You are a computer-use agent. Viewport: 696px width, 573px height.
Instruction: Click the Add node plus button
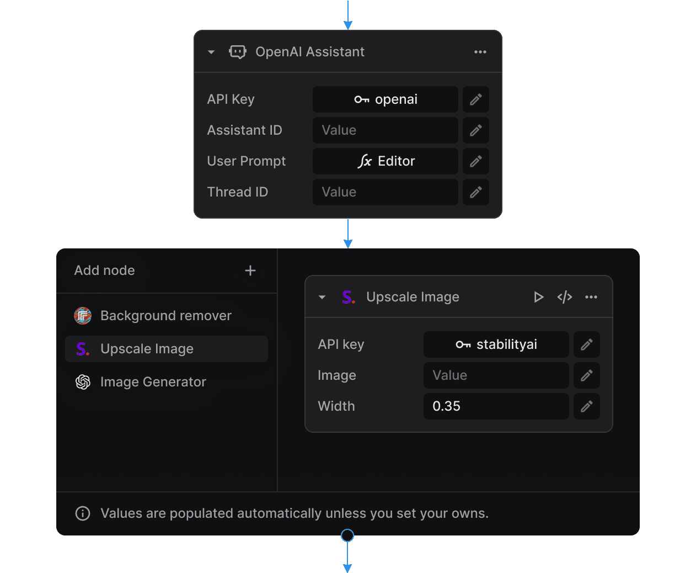[250, 270]
